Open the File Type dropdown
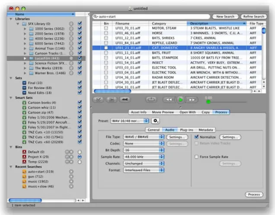 point(144,137)
